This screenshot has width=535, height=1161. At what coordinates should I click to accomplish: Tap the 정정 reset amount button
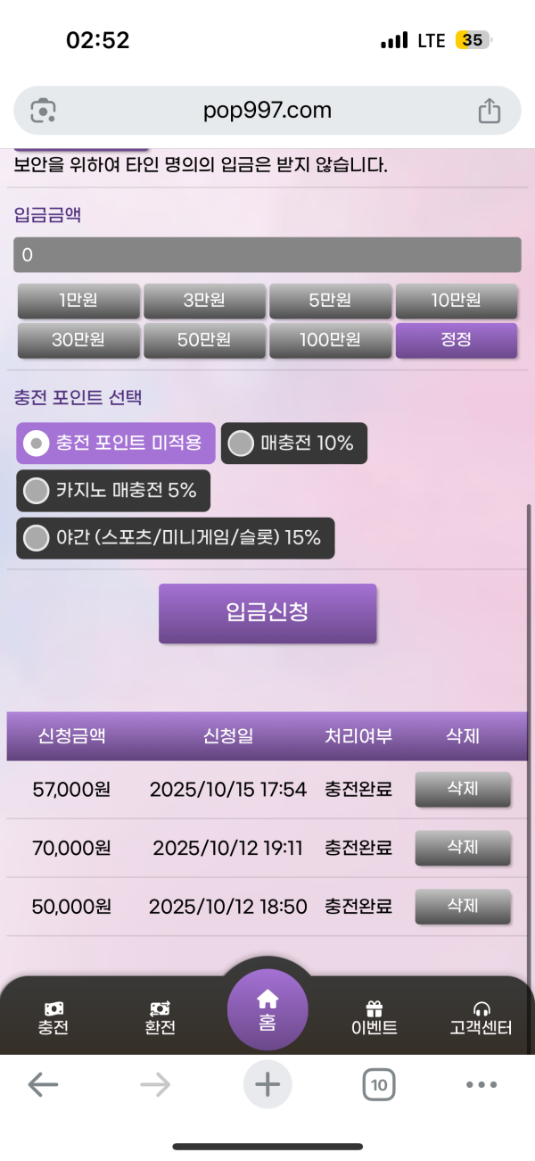click(456, 340)
